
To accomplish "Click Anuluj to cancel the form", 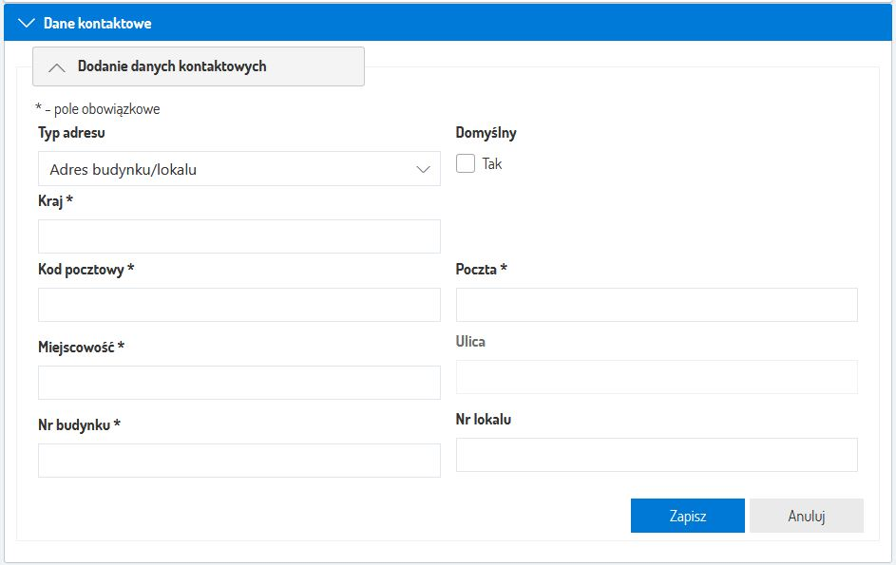I will (806, 516).
